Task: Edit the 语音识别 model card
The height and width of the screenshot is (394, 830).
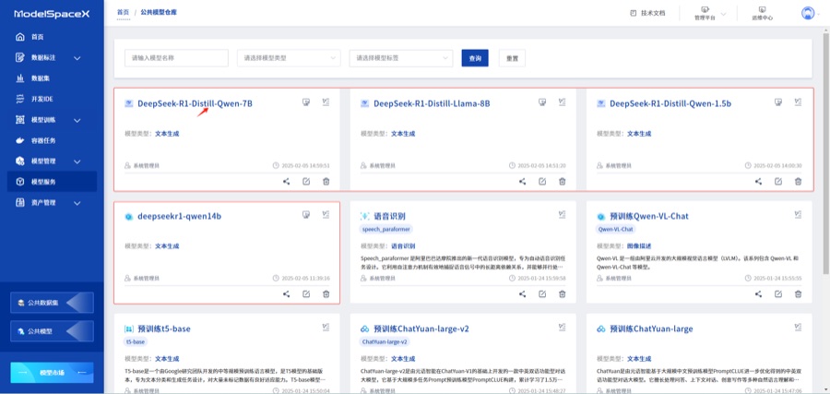Action: pos(542,294)
